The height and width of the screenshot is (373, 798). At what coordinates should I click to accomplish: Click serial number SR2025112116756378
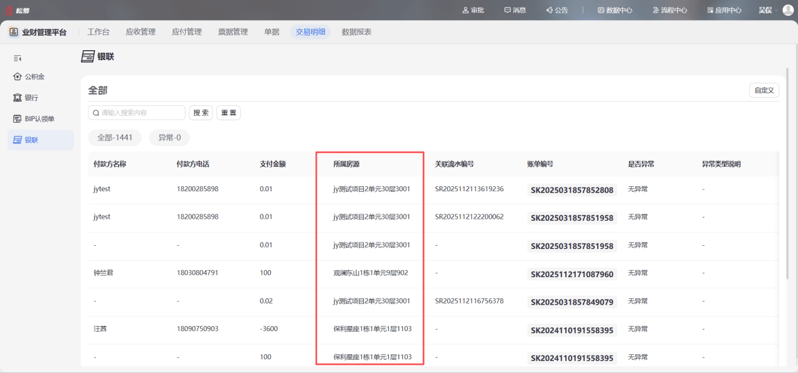[469, 301]
